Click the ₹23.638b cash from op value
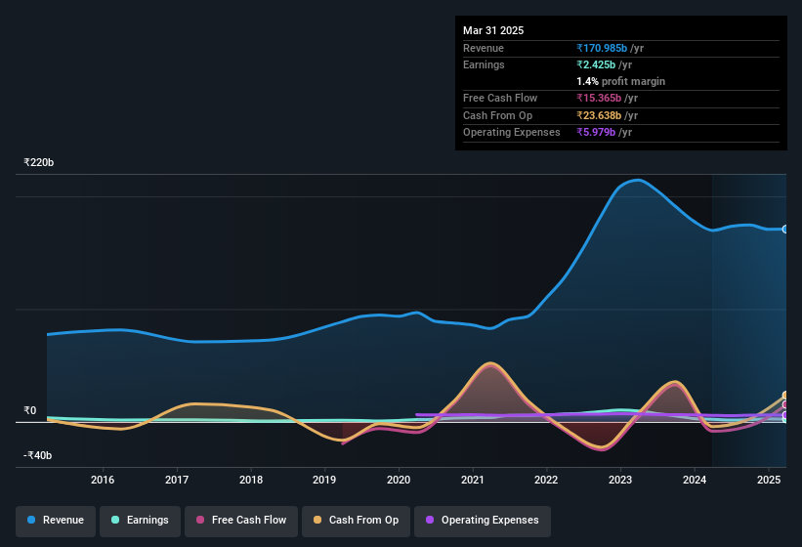The height and width of the screenshot is (547, 802). coord(599,115)
